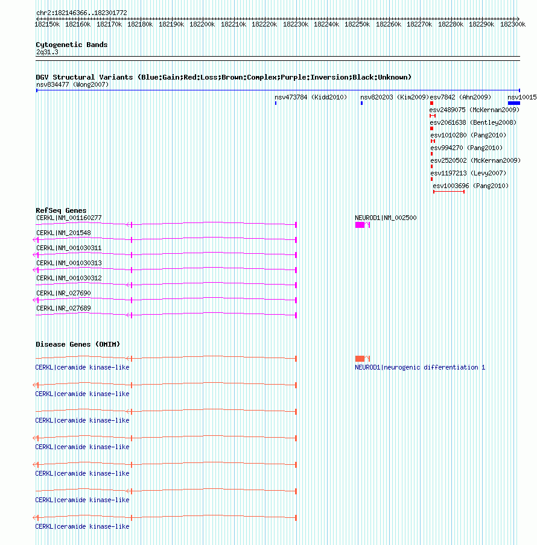Open the esv2489075 (McKernan2009) variant label
The image size is (537, 545).
474,110
